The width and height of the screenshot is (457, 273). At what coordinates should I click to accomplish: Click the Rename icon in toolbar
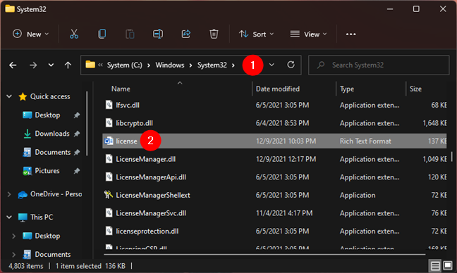(158, 34)
